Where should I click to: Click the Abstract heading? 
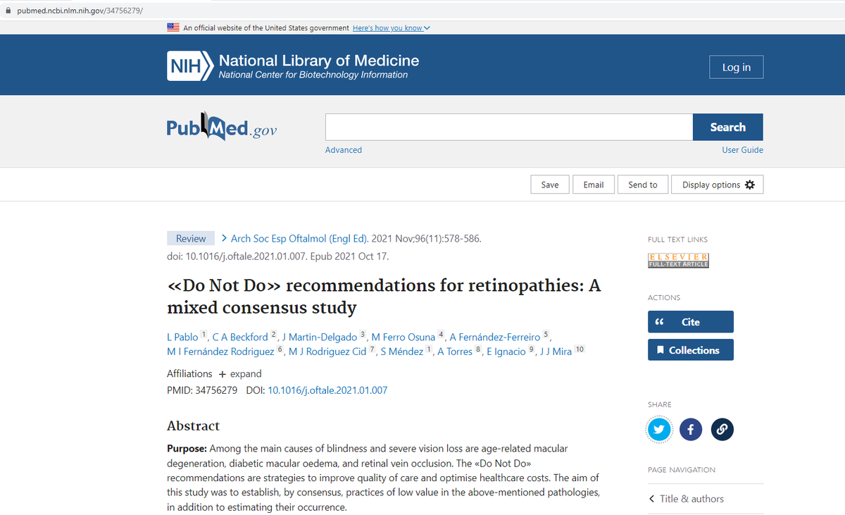[193, 426]
